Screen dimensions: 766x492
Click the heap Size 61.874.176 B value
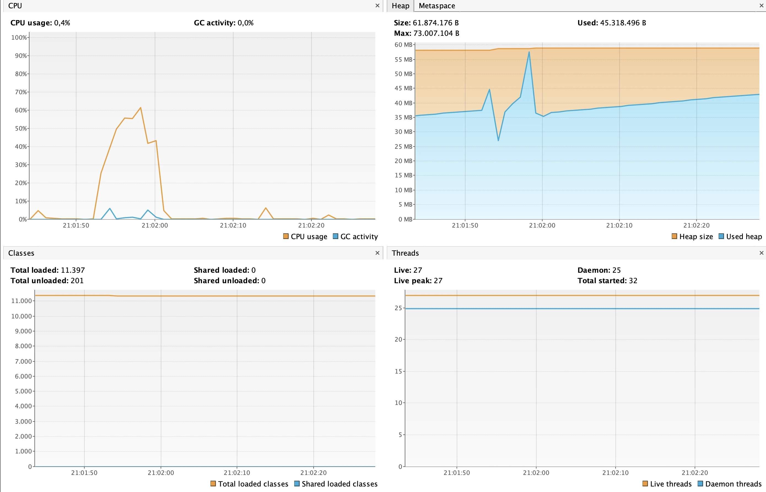click(436, 23)
